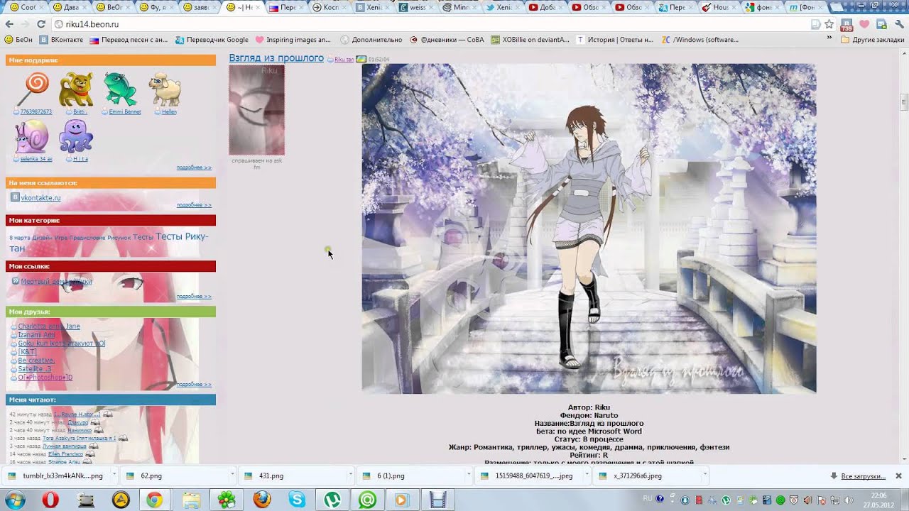This screenshot has height=511, width=909.
Task: Open uTorrent from the taskbar
Action: tap(332, 500)
